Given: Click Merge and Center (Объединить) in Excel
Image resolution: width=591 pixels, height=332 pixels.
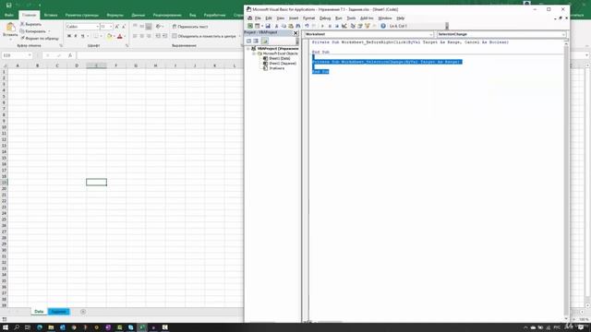Looking at the screenshot, I should 204,36.
